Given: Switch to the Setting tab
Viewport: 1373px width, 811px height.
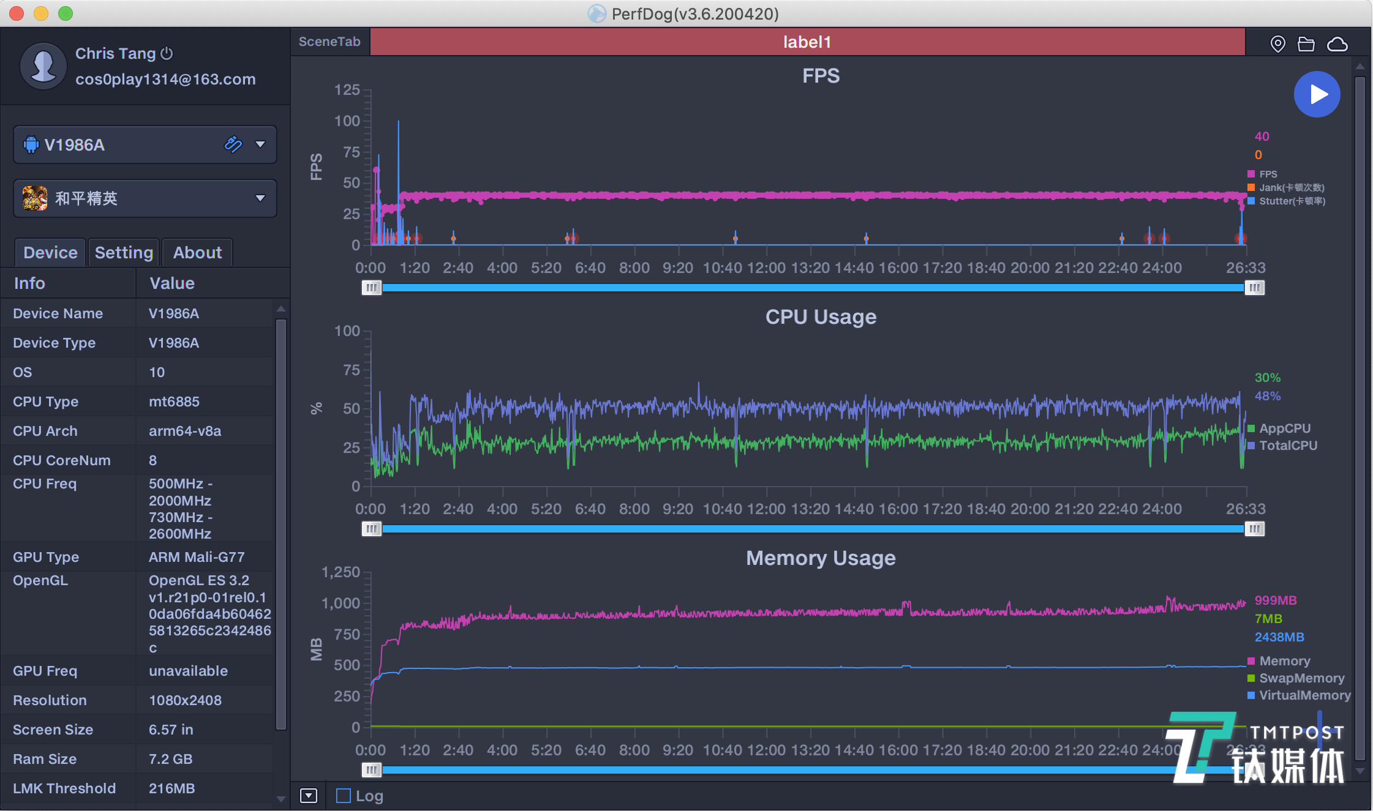Looking at the screenshot, I should tap(124, 252).
